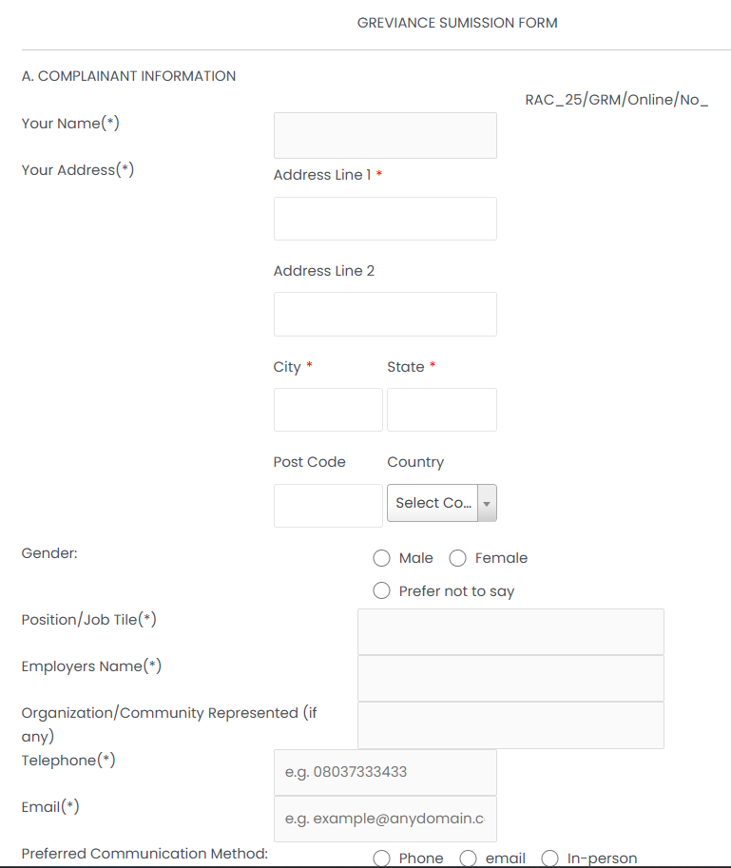The image size is (731, 868).
Task: Select the Male gender option
Action: tap(382, 558)
